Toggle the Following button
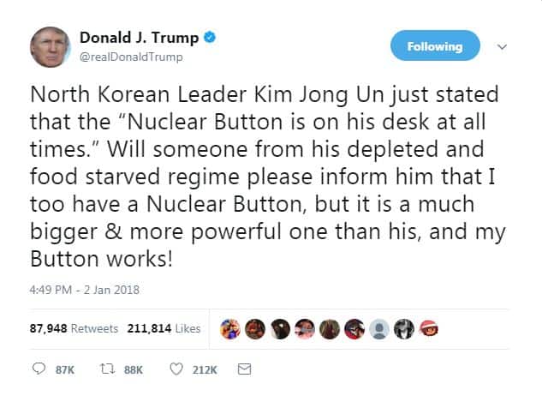 435,45
